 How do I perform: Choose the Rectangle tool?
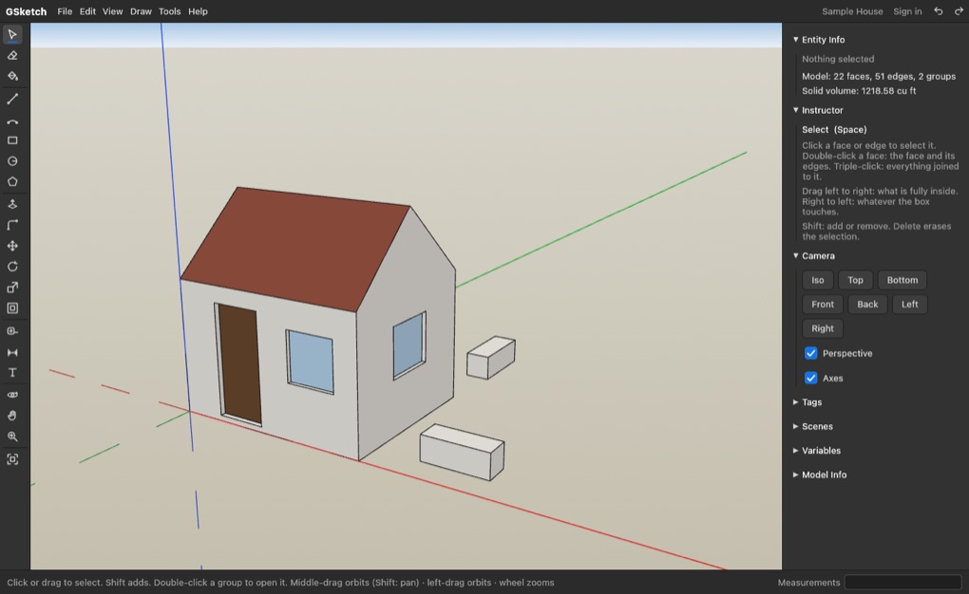coord(12,140)
